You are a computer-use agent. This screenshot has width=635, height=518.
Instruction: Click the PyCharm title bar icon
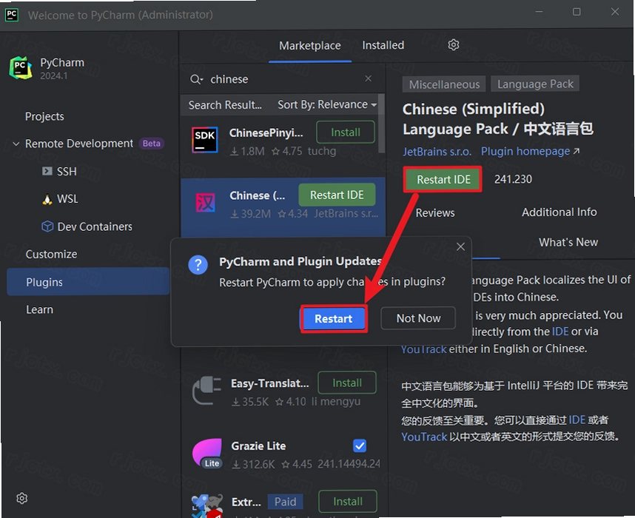[12, 15]
